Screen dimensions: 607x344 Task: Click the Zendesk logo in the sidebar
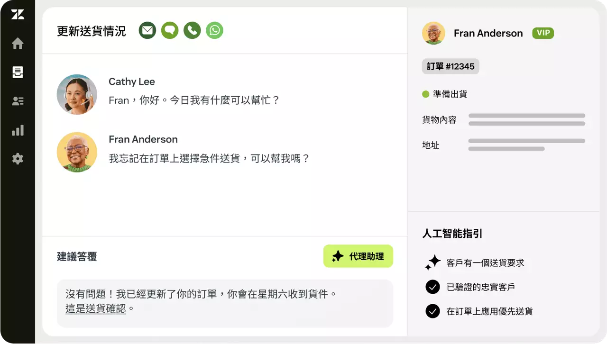(18, 15)
